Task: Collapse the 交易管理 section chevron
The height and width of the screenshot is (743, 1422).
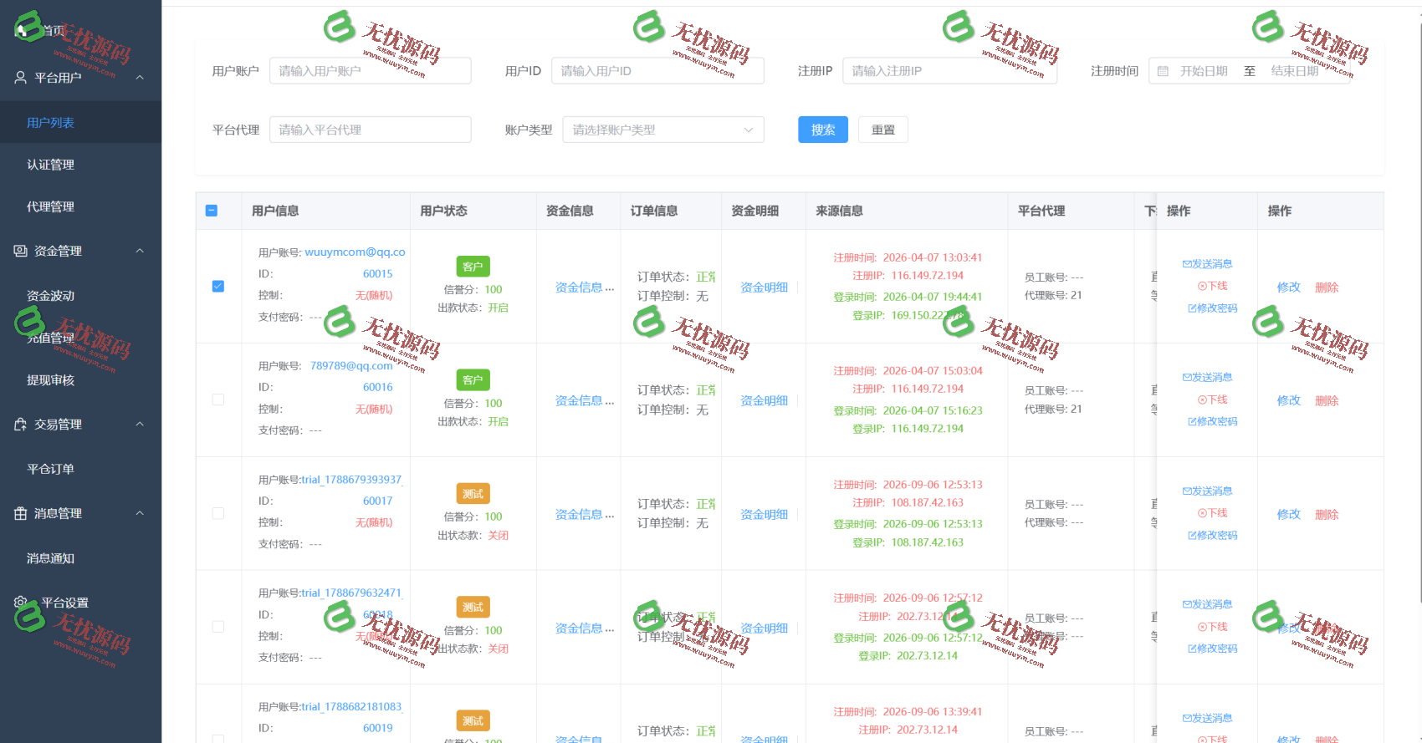Action: [140, 425]
